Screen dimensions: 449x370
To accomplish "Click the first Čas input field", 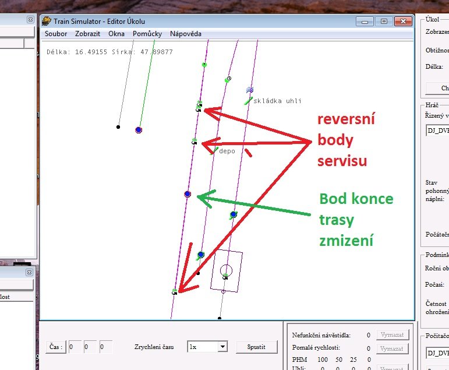I will (x=75, y=347).
